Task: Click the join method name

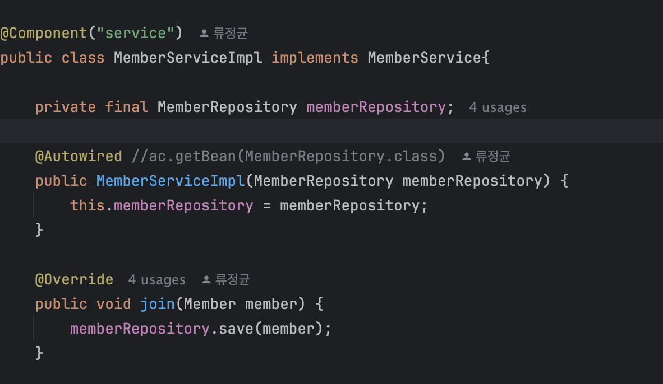Action: (157, 305)
